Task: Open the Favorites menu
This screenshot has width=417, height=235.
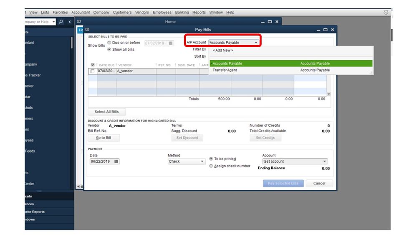Action: coord(60,12)
